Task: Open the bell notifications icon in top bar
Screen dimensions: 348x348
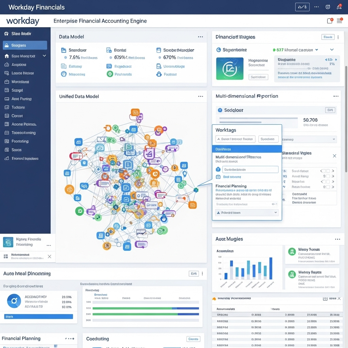Action: [x=339, y=7]
